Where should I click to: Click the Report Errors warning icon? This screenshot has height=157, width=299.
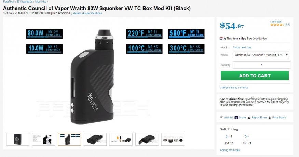point(249,118)
